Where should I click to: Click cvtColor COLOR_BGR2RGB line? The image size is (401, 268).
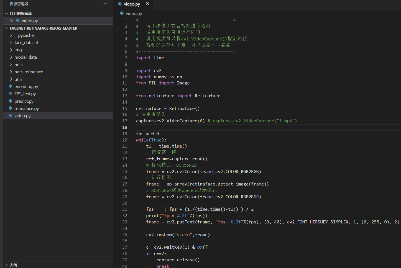pos(204,172)
